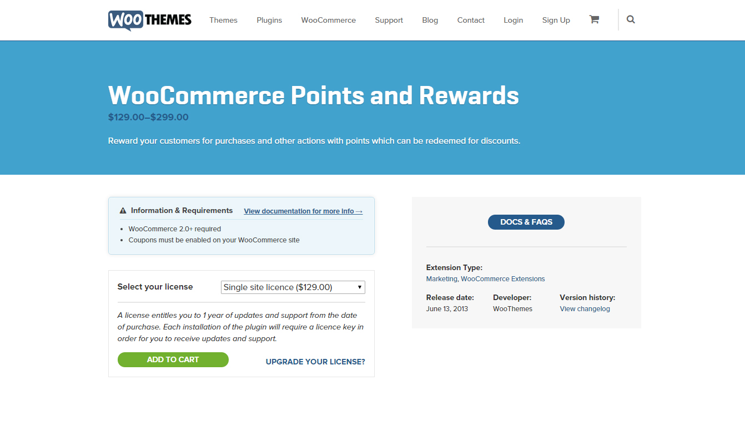Expand the Single site licence dropdown
Viewport: 745px width, 426px height.
(x=293, y=287)
